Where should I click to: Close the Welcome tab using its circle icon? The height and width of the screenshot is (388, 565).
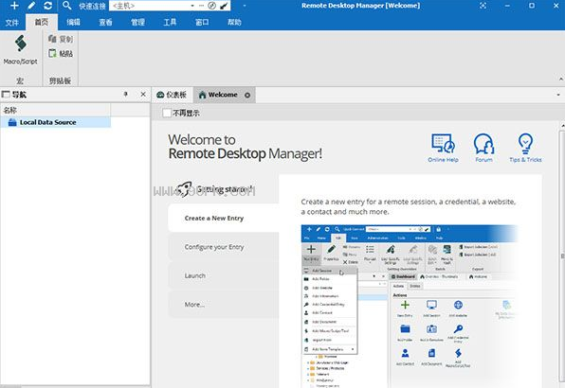[x=247, y=96]
